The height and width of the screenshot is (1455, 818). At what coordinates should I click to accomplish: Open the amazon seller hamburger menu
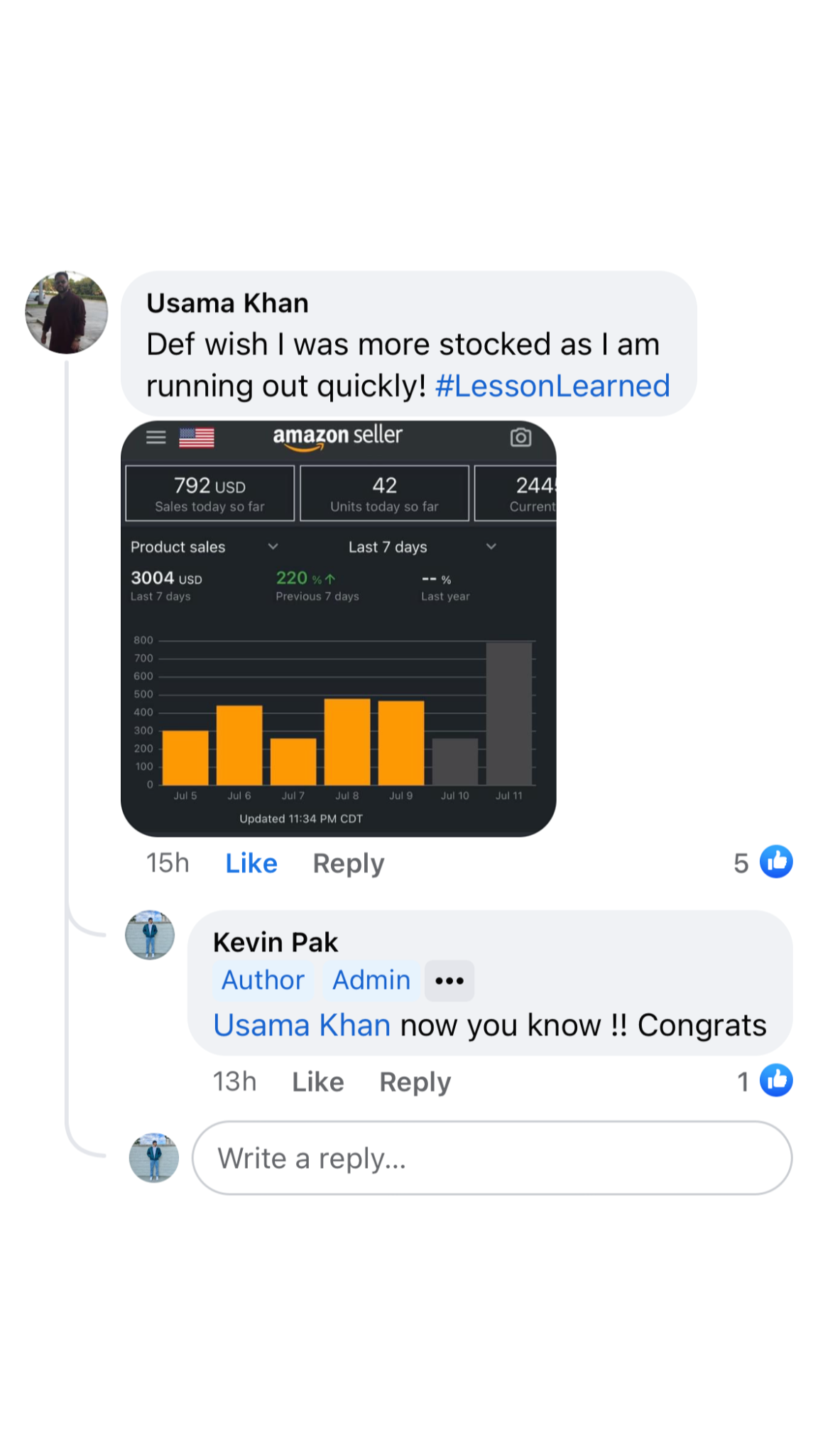tap(155, 437)
